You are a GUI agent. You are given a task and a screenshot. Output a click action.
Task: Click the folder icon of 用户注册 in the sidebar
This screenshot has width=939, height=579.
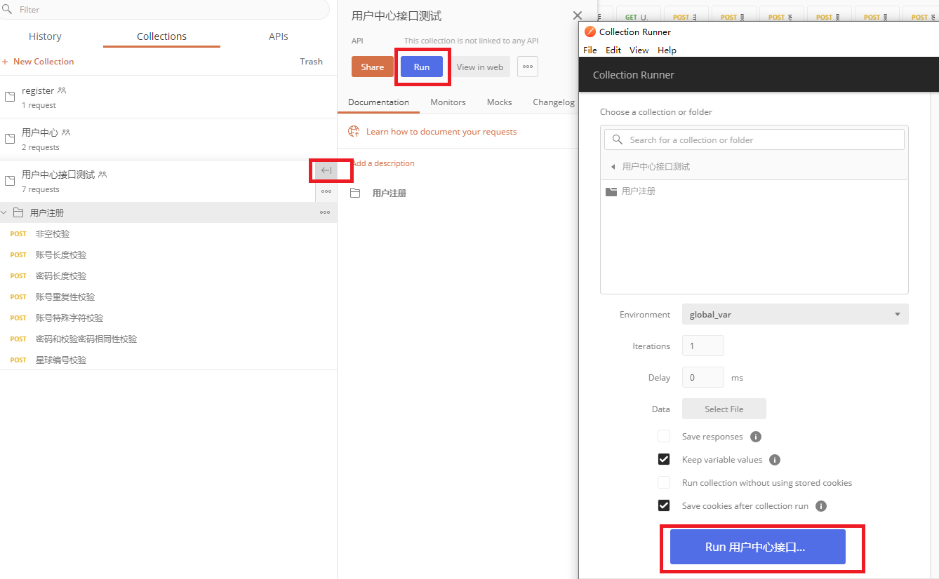click(x=18, y=212)
